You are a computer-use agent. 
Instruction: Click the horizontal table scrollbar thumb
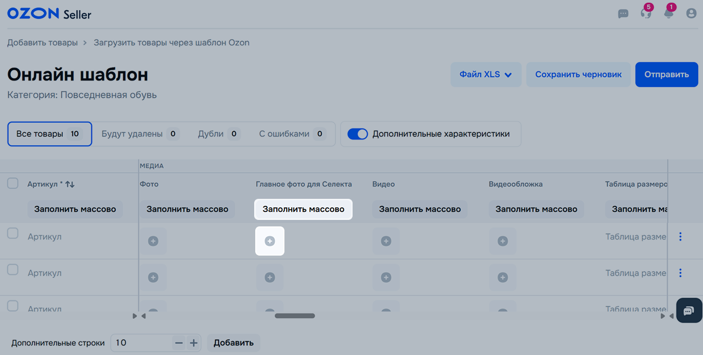[x=295, y=316]
